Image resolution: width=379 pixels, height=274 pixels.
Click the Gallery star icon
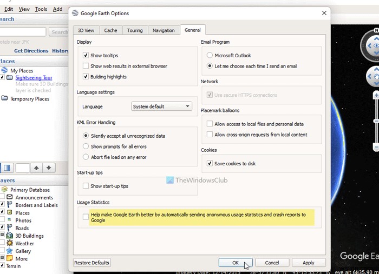tap(10, 251)
